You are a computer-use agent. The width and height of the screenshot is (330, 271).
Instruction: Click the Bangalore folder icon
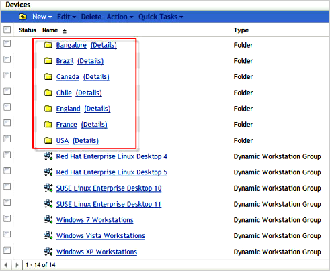click(x=48, y=45)
